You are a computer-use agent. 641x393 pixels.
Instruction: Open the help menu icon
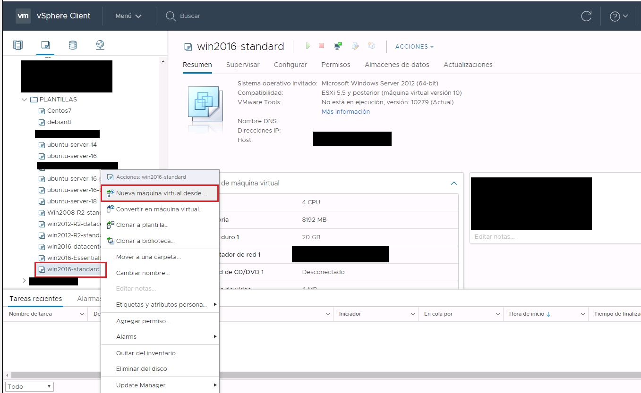(619, 16)
